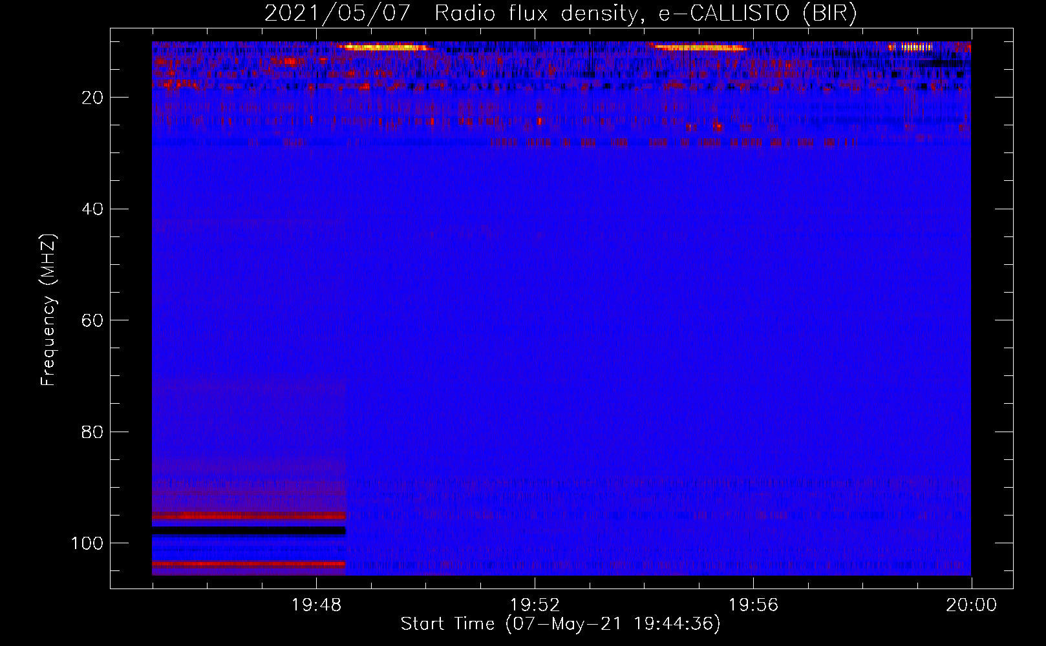Viewport: 1046px width, 646px height.
Task: Click the '60' frequency tick label
Action: (x=92, y=320)
